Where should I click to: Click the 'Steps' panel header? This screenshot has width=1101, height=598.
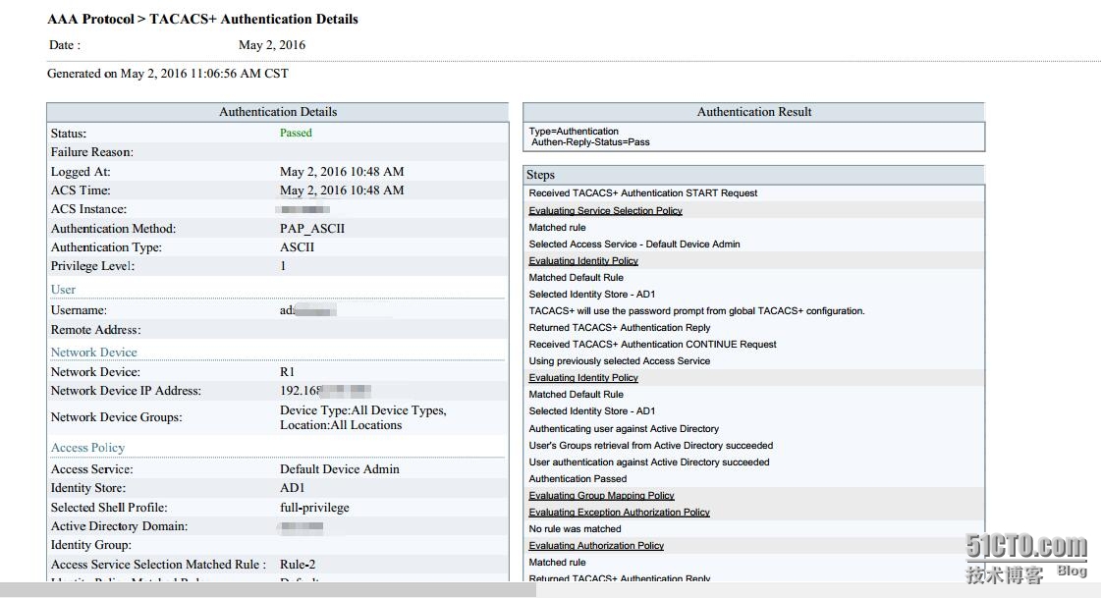pyautogui.click(x=754, y=174)
